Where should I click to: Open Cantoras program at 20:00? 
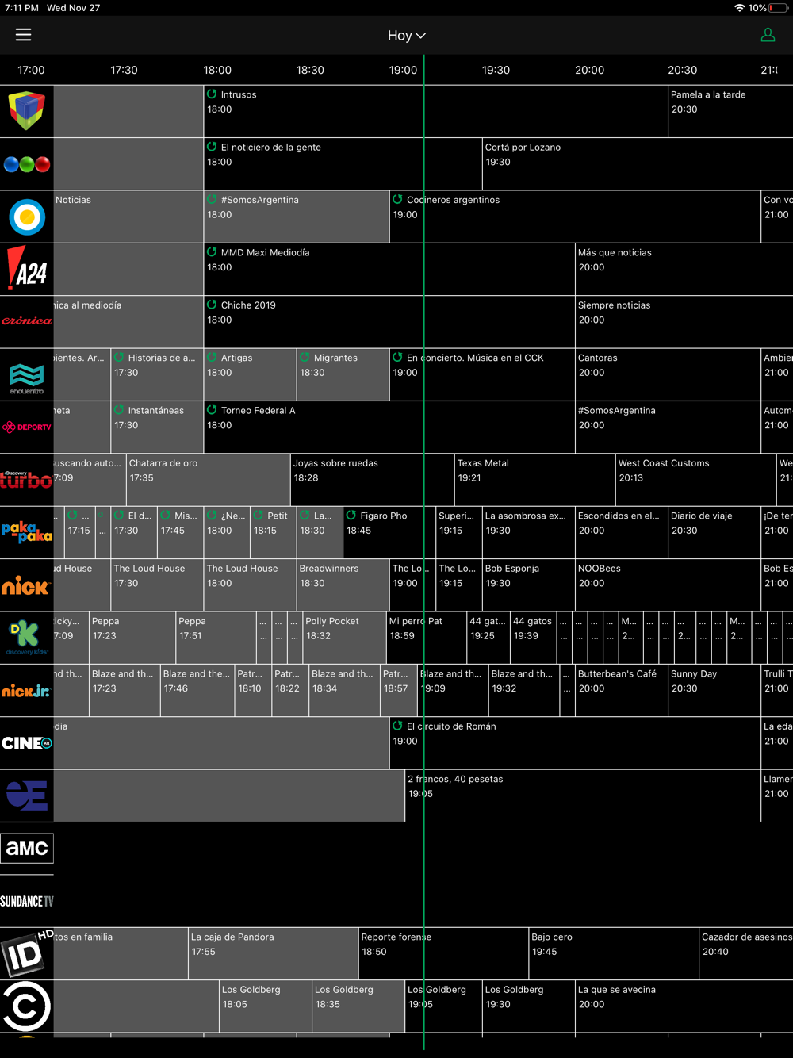(668, 375)
